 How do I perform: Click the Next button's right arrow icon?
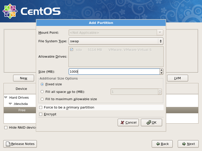pyautogui.click(x=184, y=144)
